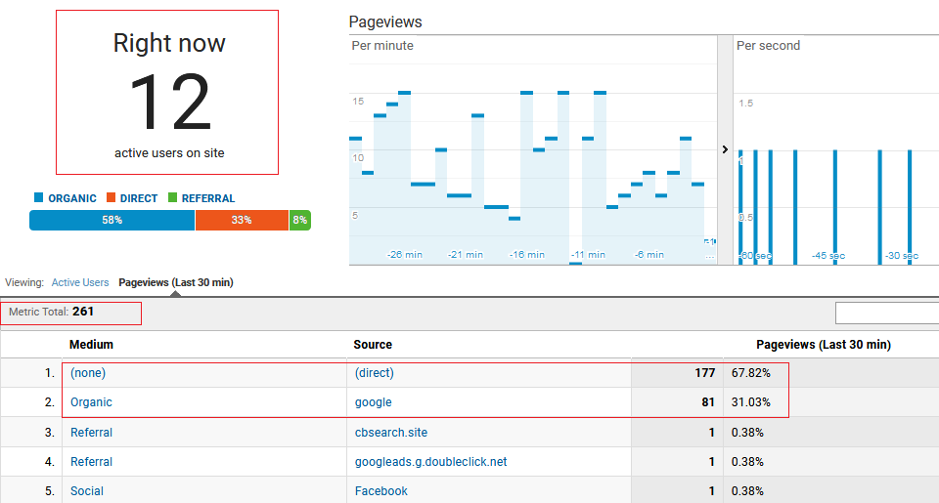This screenshot has width=939, height=503.
Task: Open the (none) medium link
Action: point(88,373)
